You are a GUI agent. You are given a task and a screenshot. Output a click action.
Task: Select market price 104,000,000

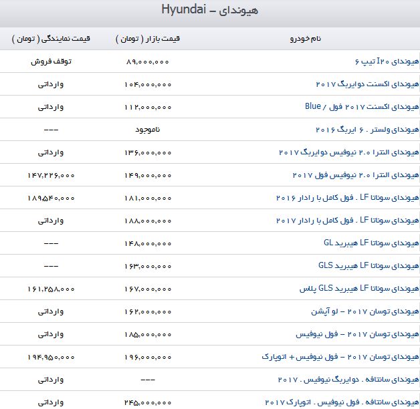point(148,85)
